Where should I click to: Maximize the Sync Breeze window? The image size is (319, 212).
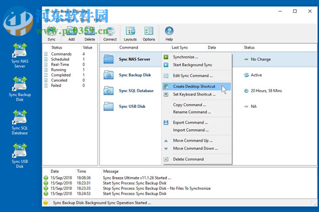click(295, 11)
